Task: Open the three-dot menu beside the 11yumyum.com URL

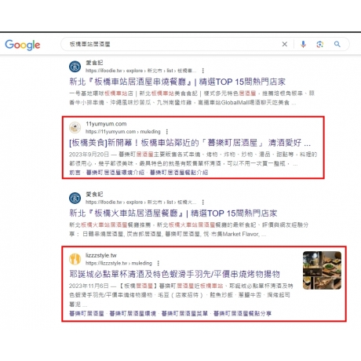Action: tap(167, 132)
